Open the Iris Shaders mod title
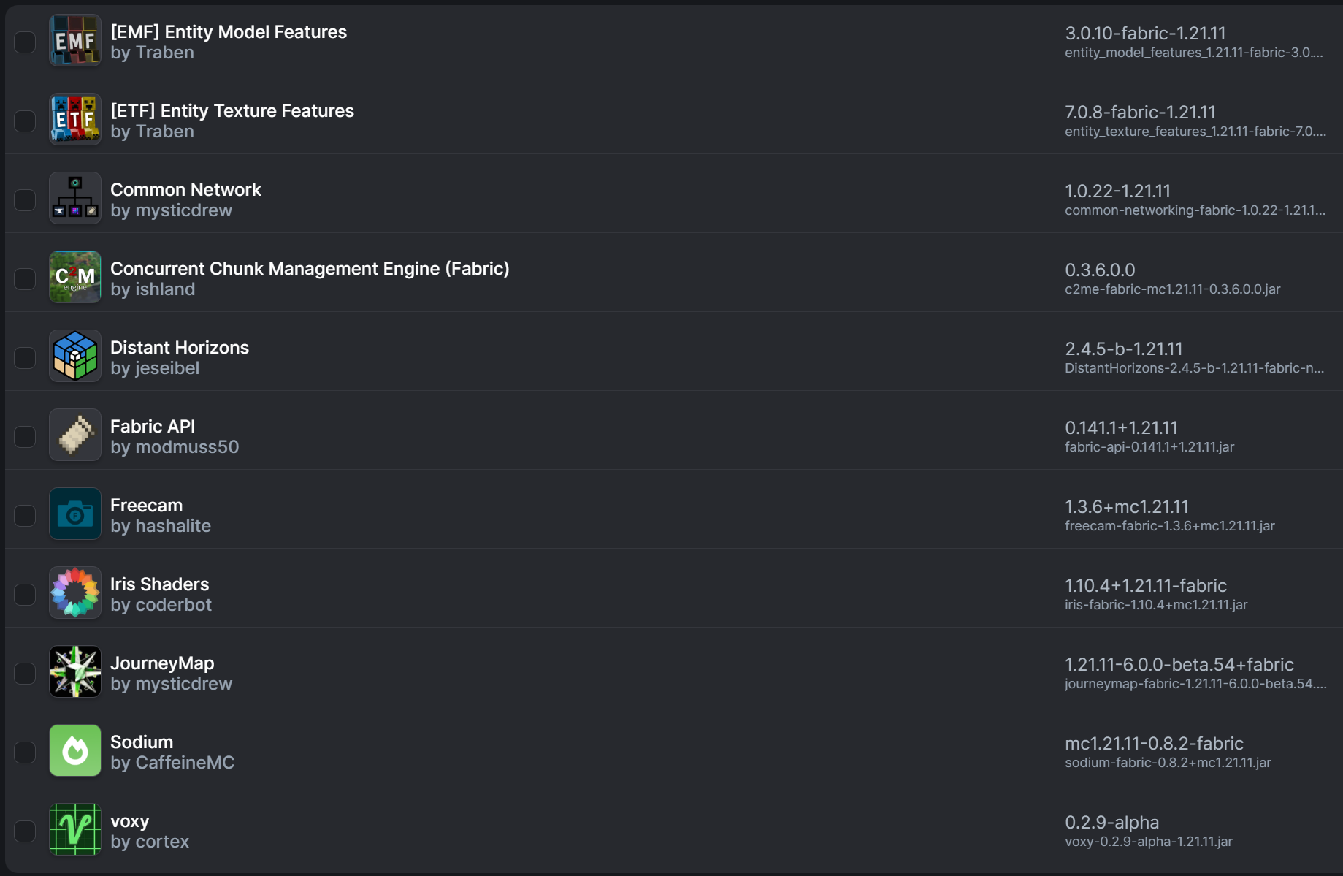The height and width of the screenshot is (876, 1343). [159, 584]
